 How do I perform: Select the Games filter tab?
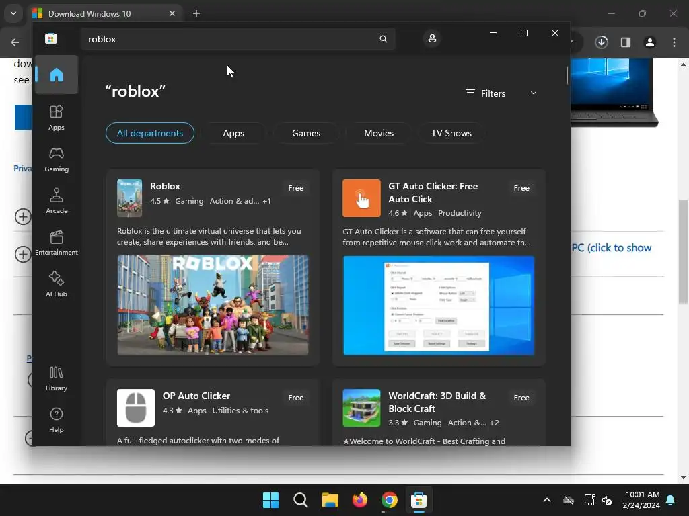[306, 133]
